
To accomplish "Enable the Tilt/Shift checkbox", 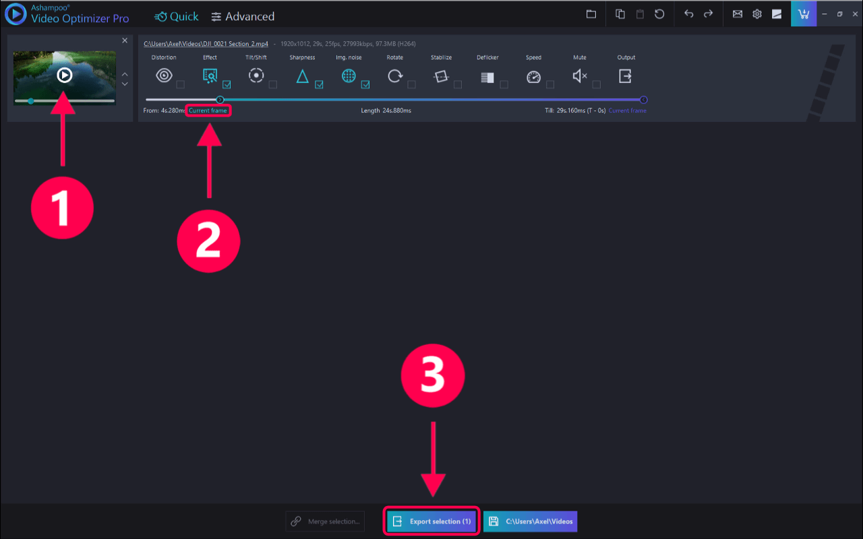I will click(272, 85).
